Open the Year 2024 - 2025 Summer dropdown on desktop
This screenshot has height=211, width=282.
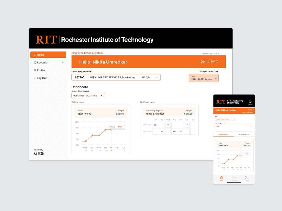click(204, 78)
